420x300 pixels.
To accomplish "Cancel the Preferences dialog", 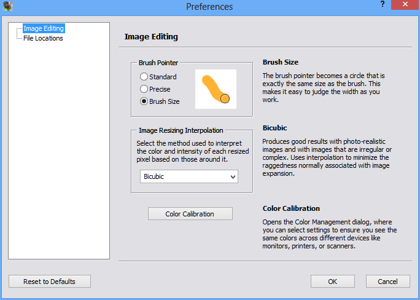I will coord(387,282).
